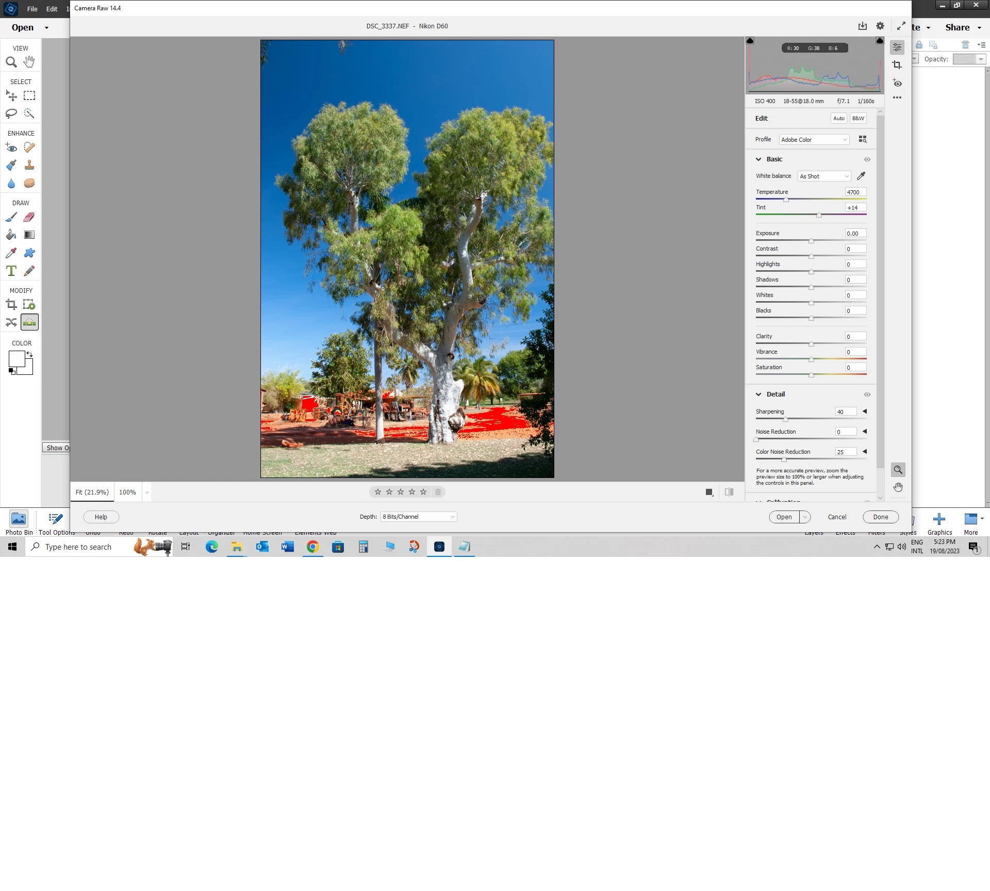This screenshot has height=891, width=990.
Task: Click the Done button
Action: [x=880, y=517]
